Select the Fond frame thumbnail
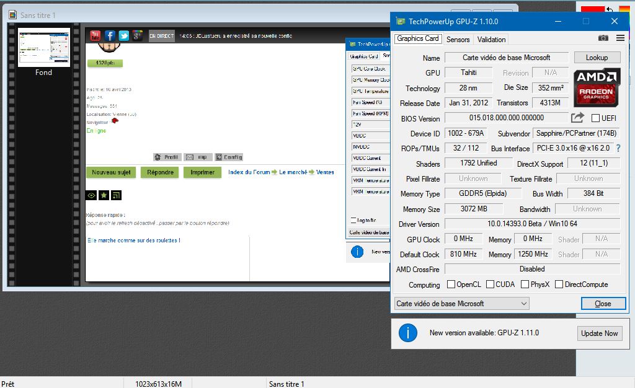This screenshot has width=635, height=388. click(x=44, y=47)
